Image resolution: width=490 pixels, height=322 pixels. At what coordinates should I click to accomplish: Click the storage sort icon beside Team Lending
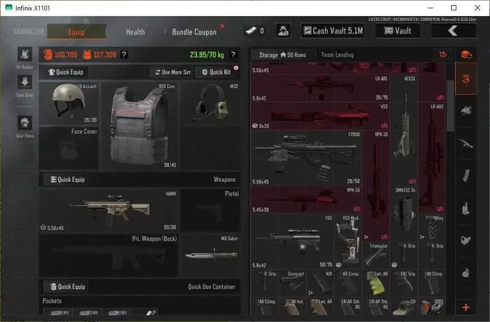(x=443, y=55)
